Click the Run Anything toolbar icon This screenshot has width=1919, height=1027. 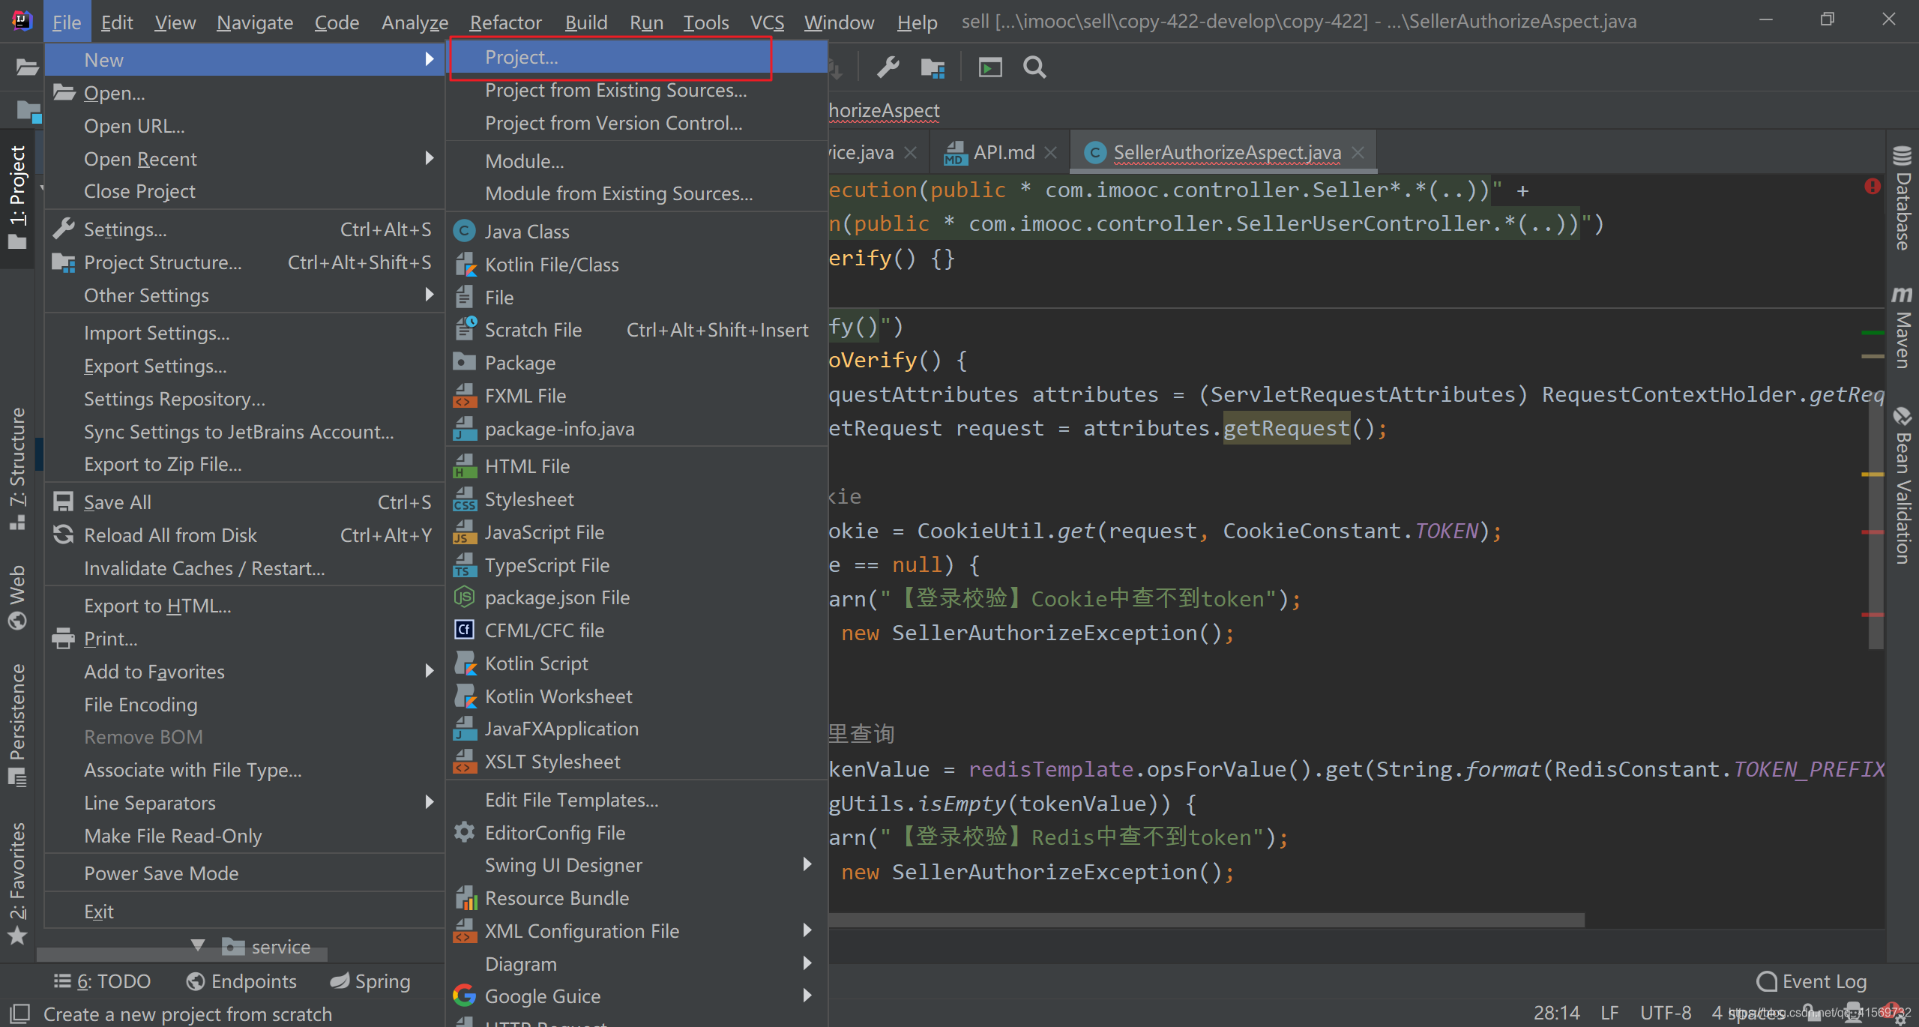990,67
